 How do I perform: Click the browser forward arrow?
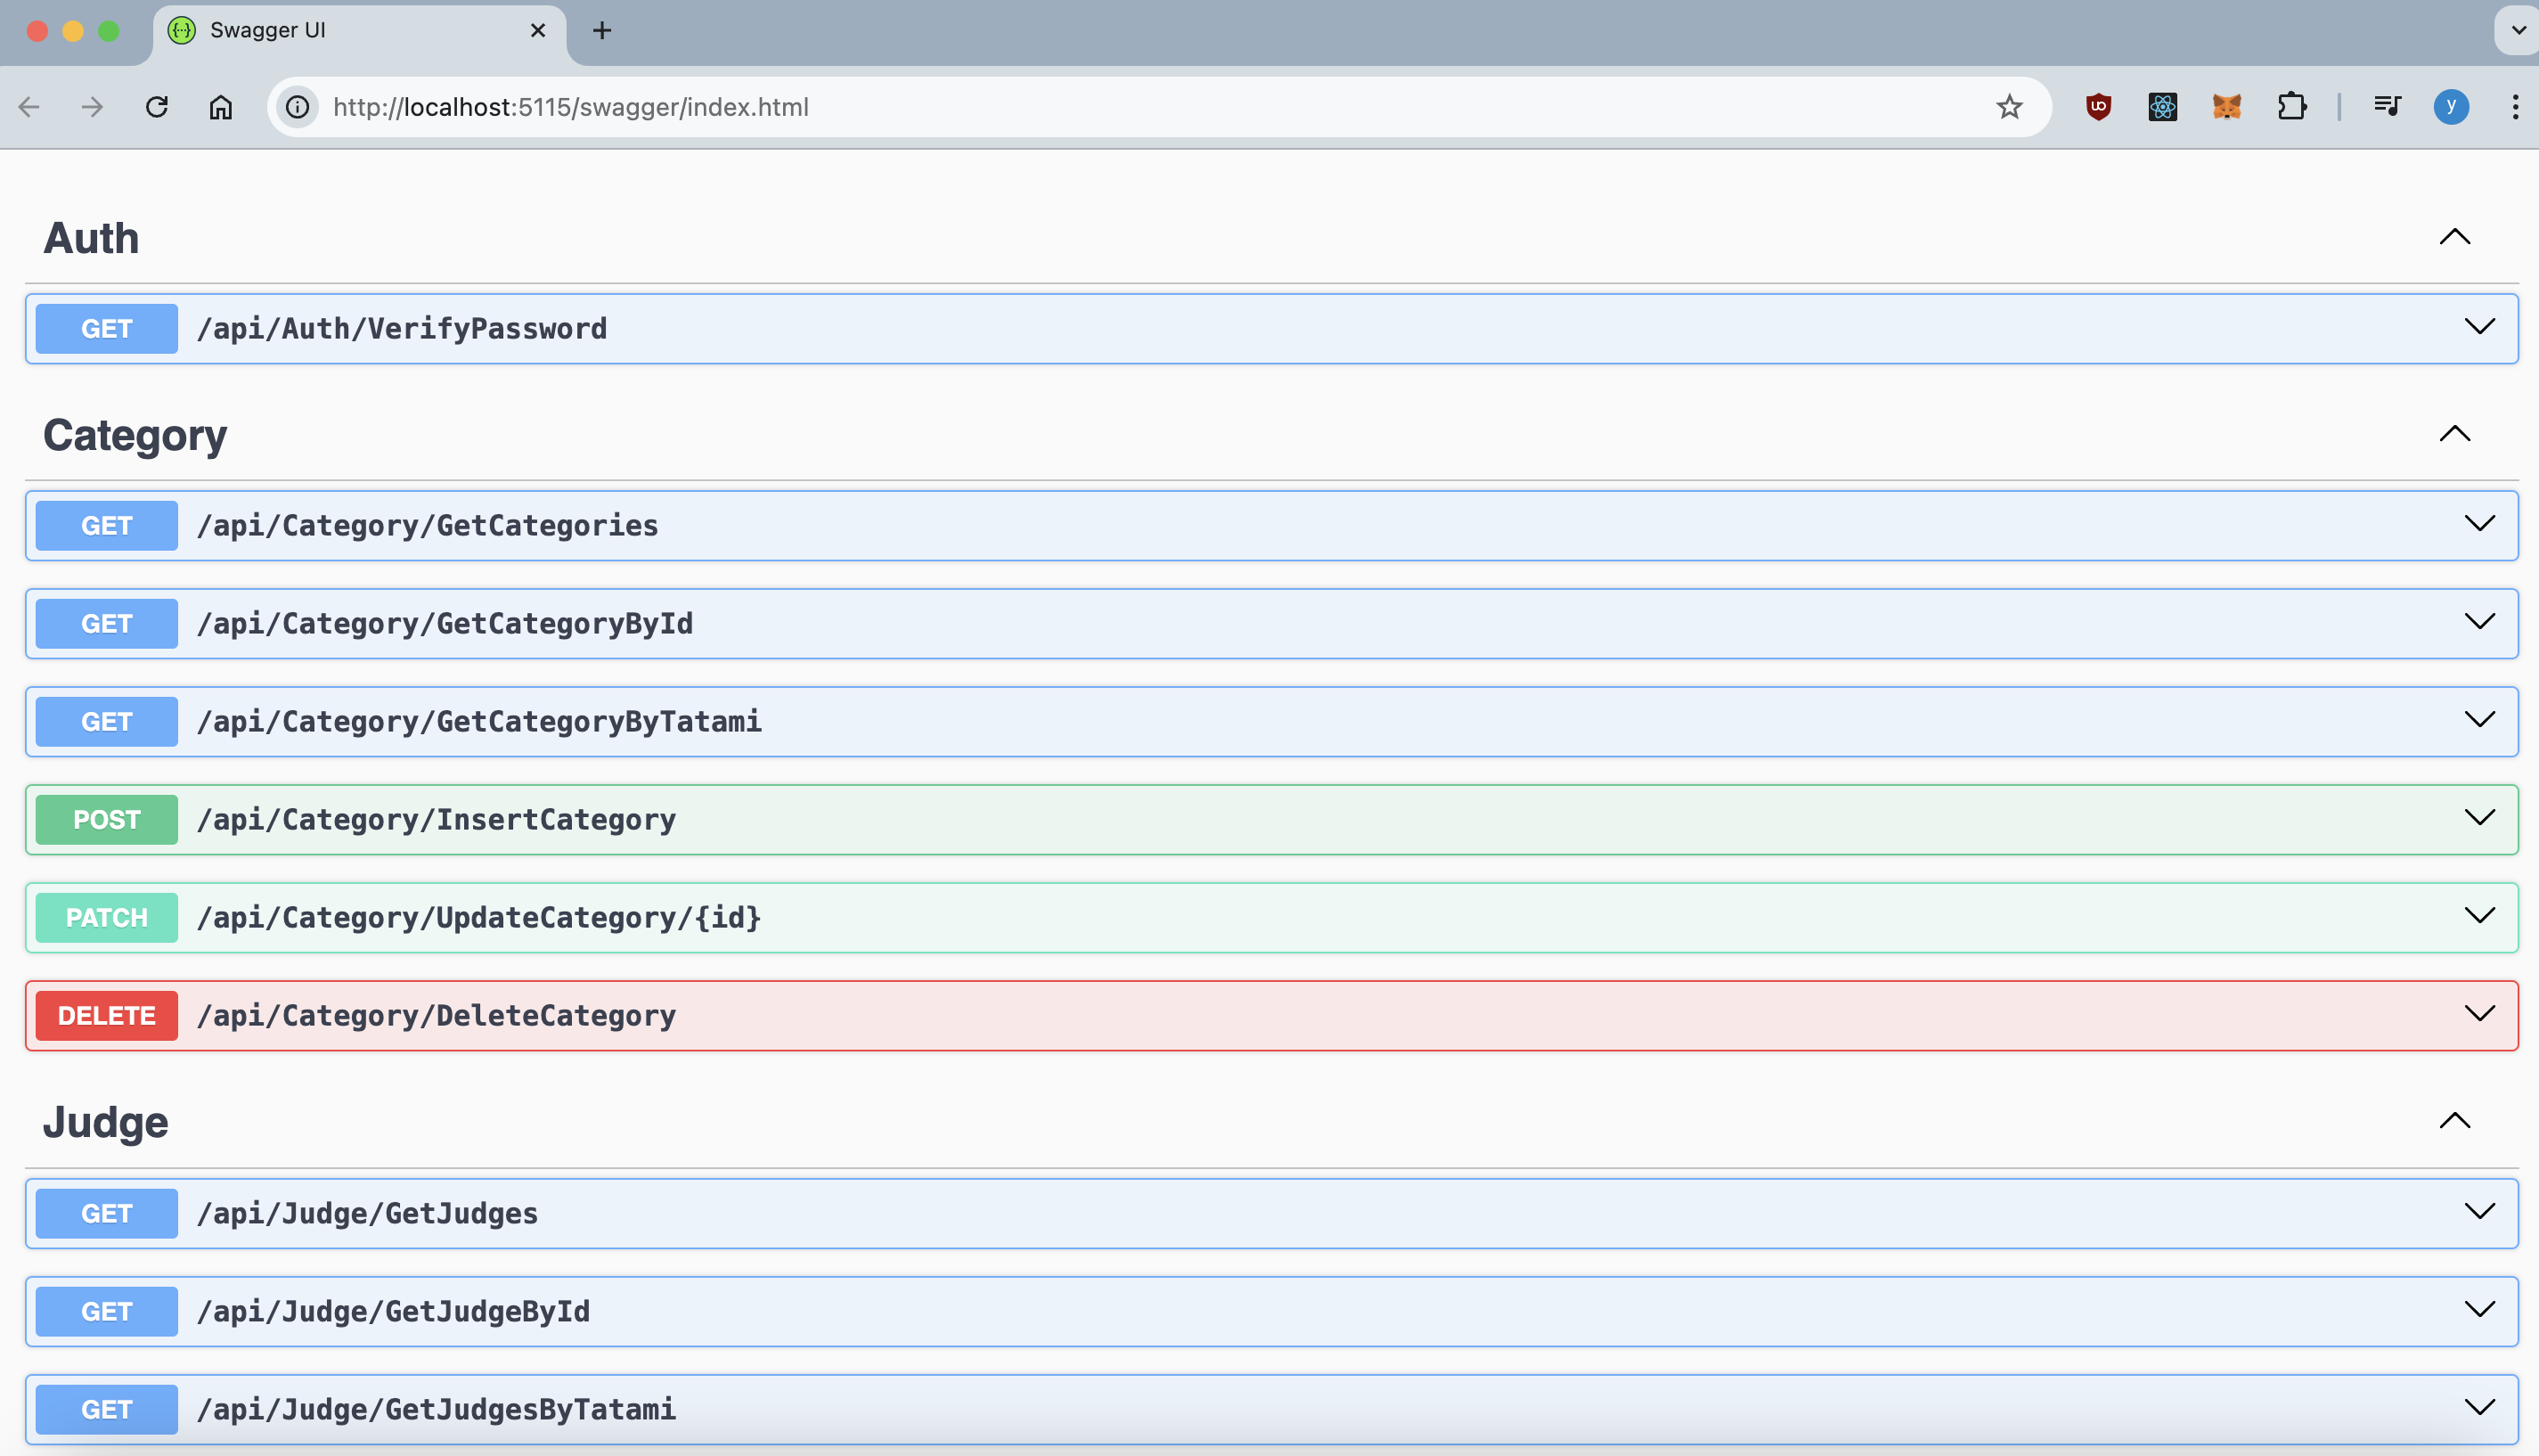[92, 107]
